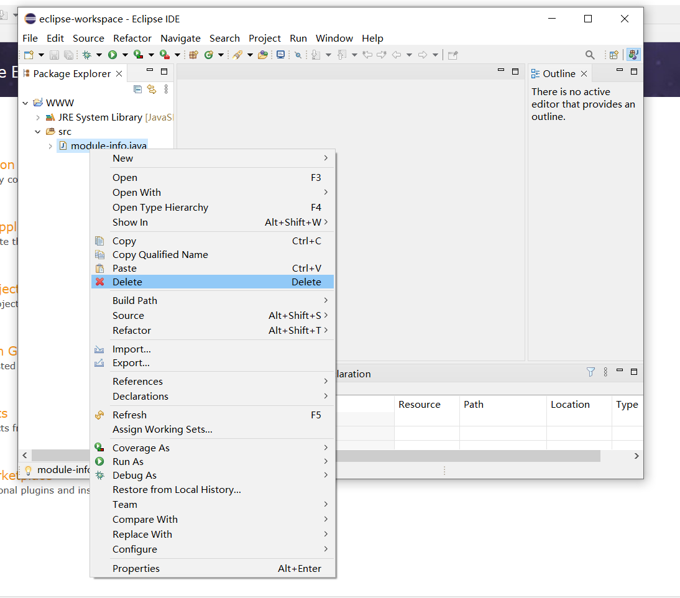Click the New Java Class icon
The width and height of the screenshot is (680, 598).
pos(209,55)
